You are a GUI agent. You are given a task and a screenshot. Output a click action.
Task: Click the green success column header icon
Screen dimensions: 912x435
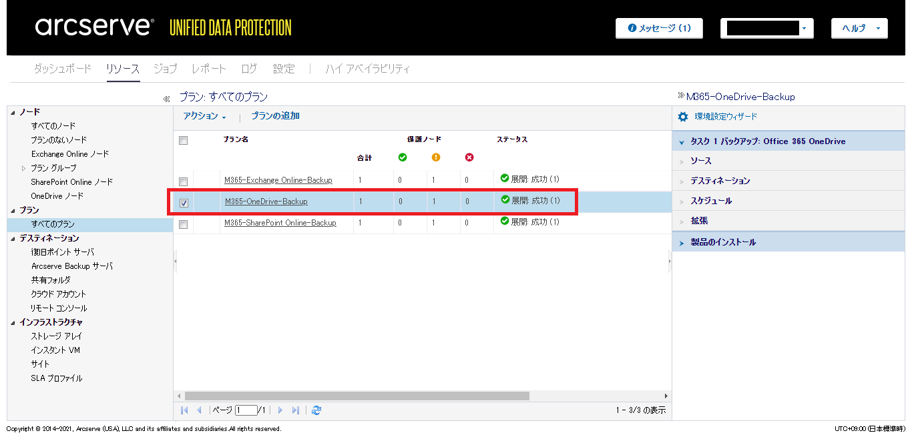pos(402,157)
